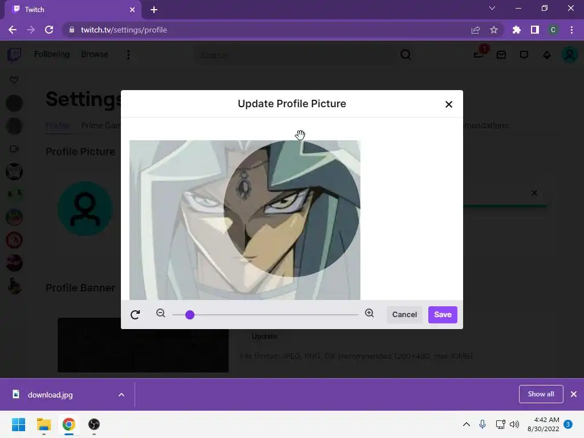This screenshot has width=584, height=438.
Task: Select the Prime Gaming settings tab
Action: tap(101, 125)
